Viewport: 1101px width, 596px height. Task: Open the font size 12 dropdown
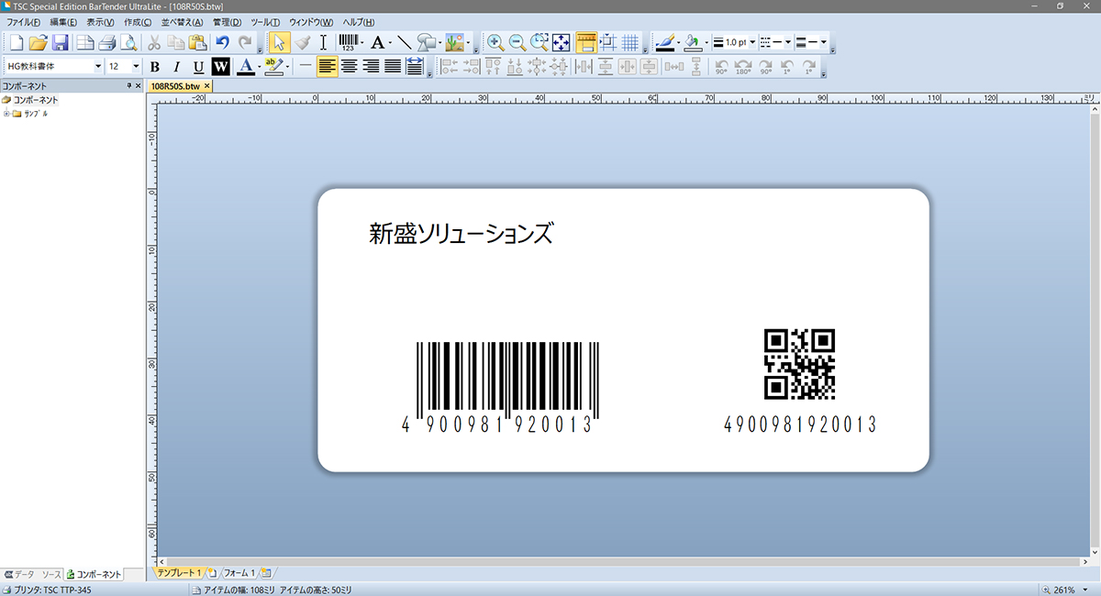[136, 66]
